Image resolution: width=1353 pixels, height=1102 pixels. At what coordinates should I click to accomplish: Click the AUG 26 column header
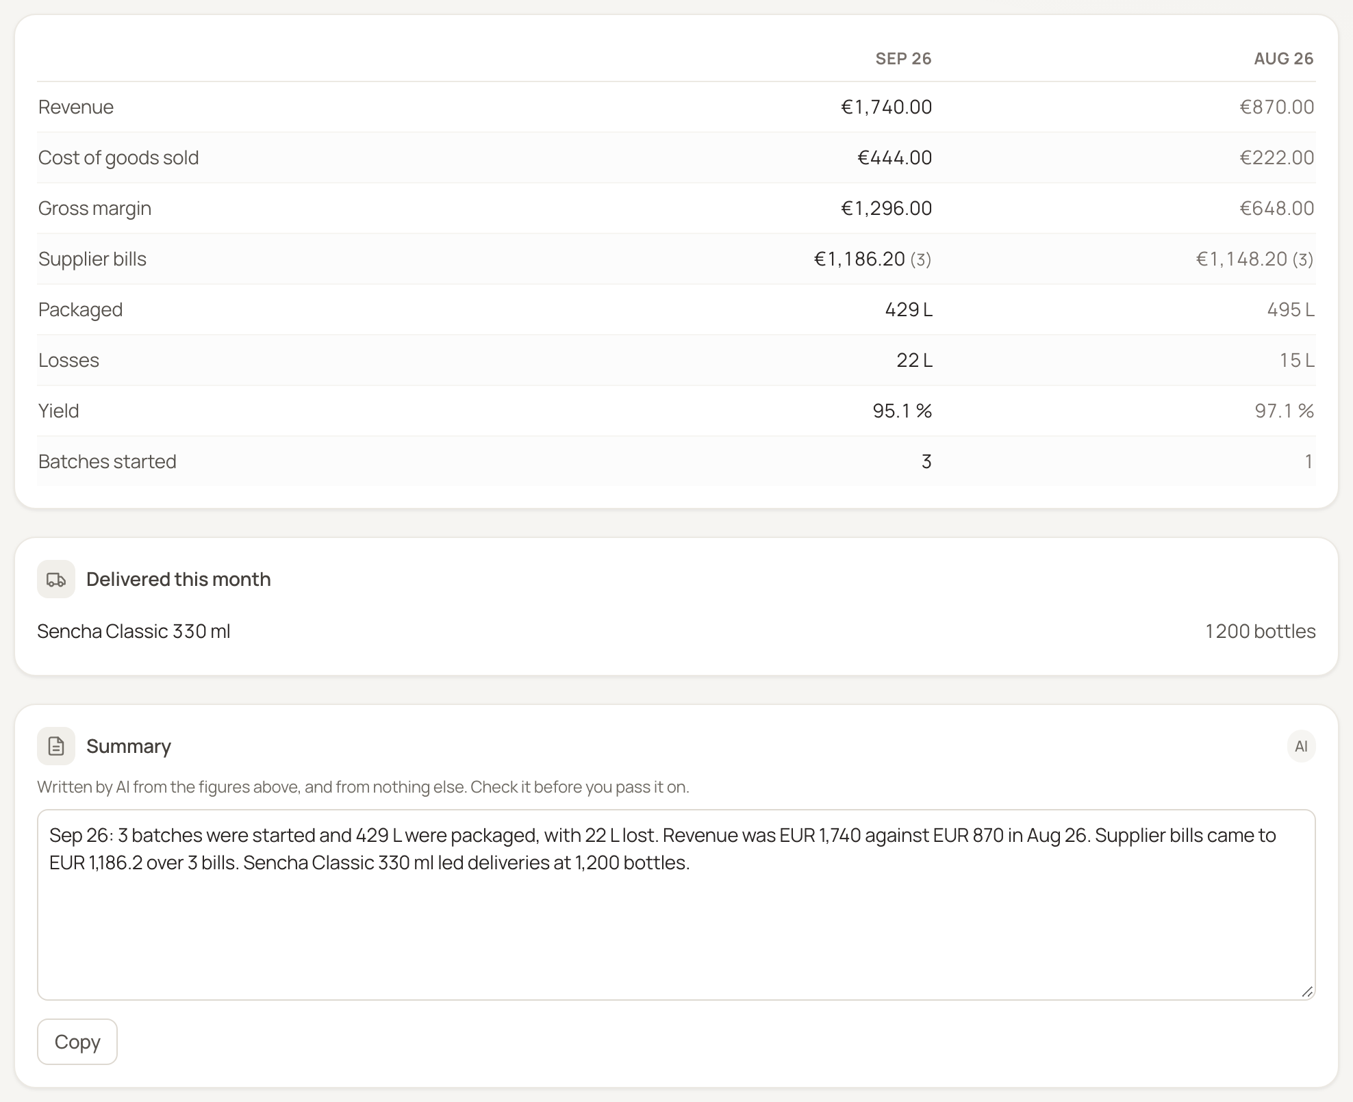[1283, 59]
